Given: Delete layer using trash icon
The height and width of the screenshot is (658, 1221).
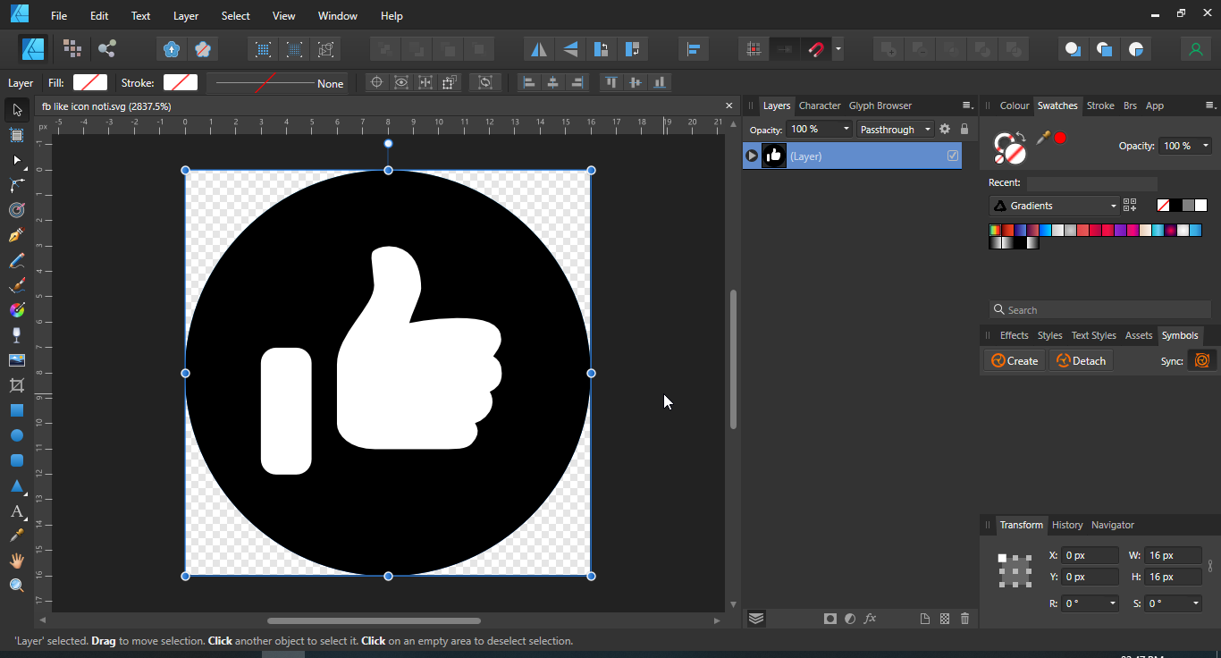Looking at the screenshot, I should (x=965, y=619).
